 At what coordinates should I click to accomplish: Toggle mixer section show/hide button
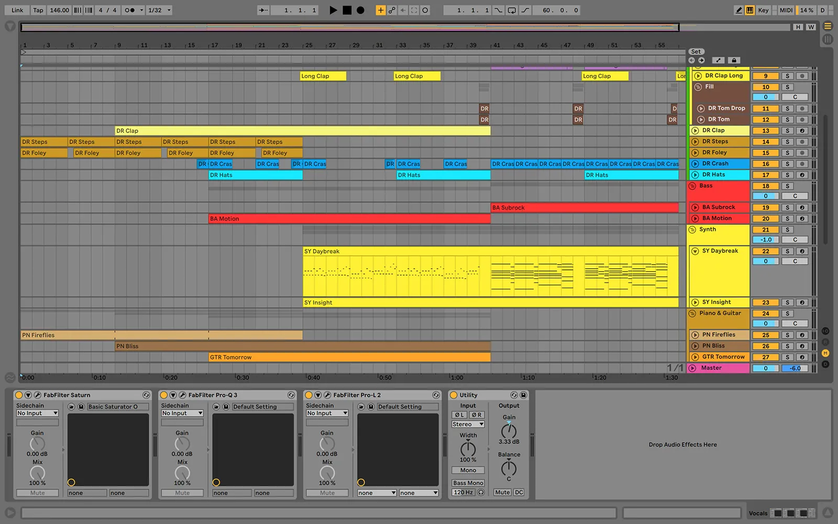click(x=825, y=353)
